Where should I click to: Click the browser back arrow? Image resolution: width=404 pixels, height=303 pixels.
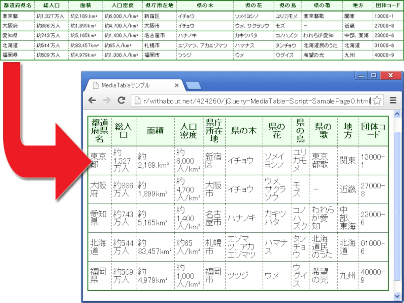tap(92, 100)
